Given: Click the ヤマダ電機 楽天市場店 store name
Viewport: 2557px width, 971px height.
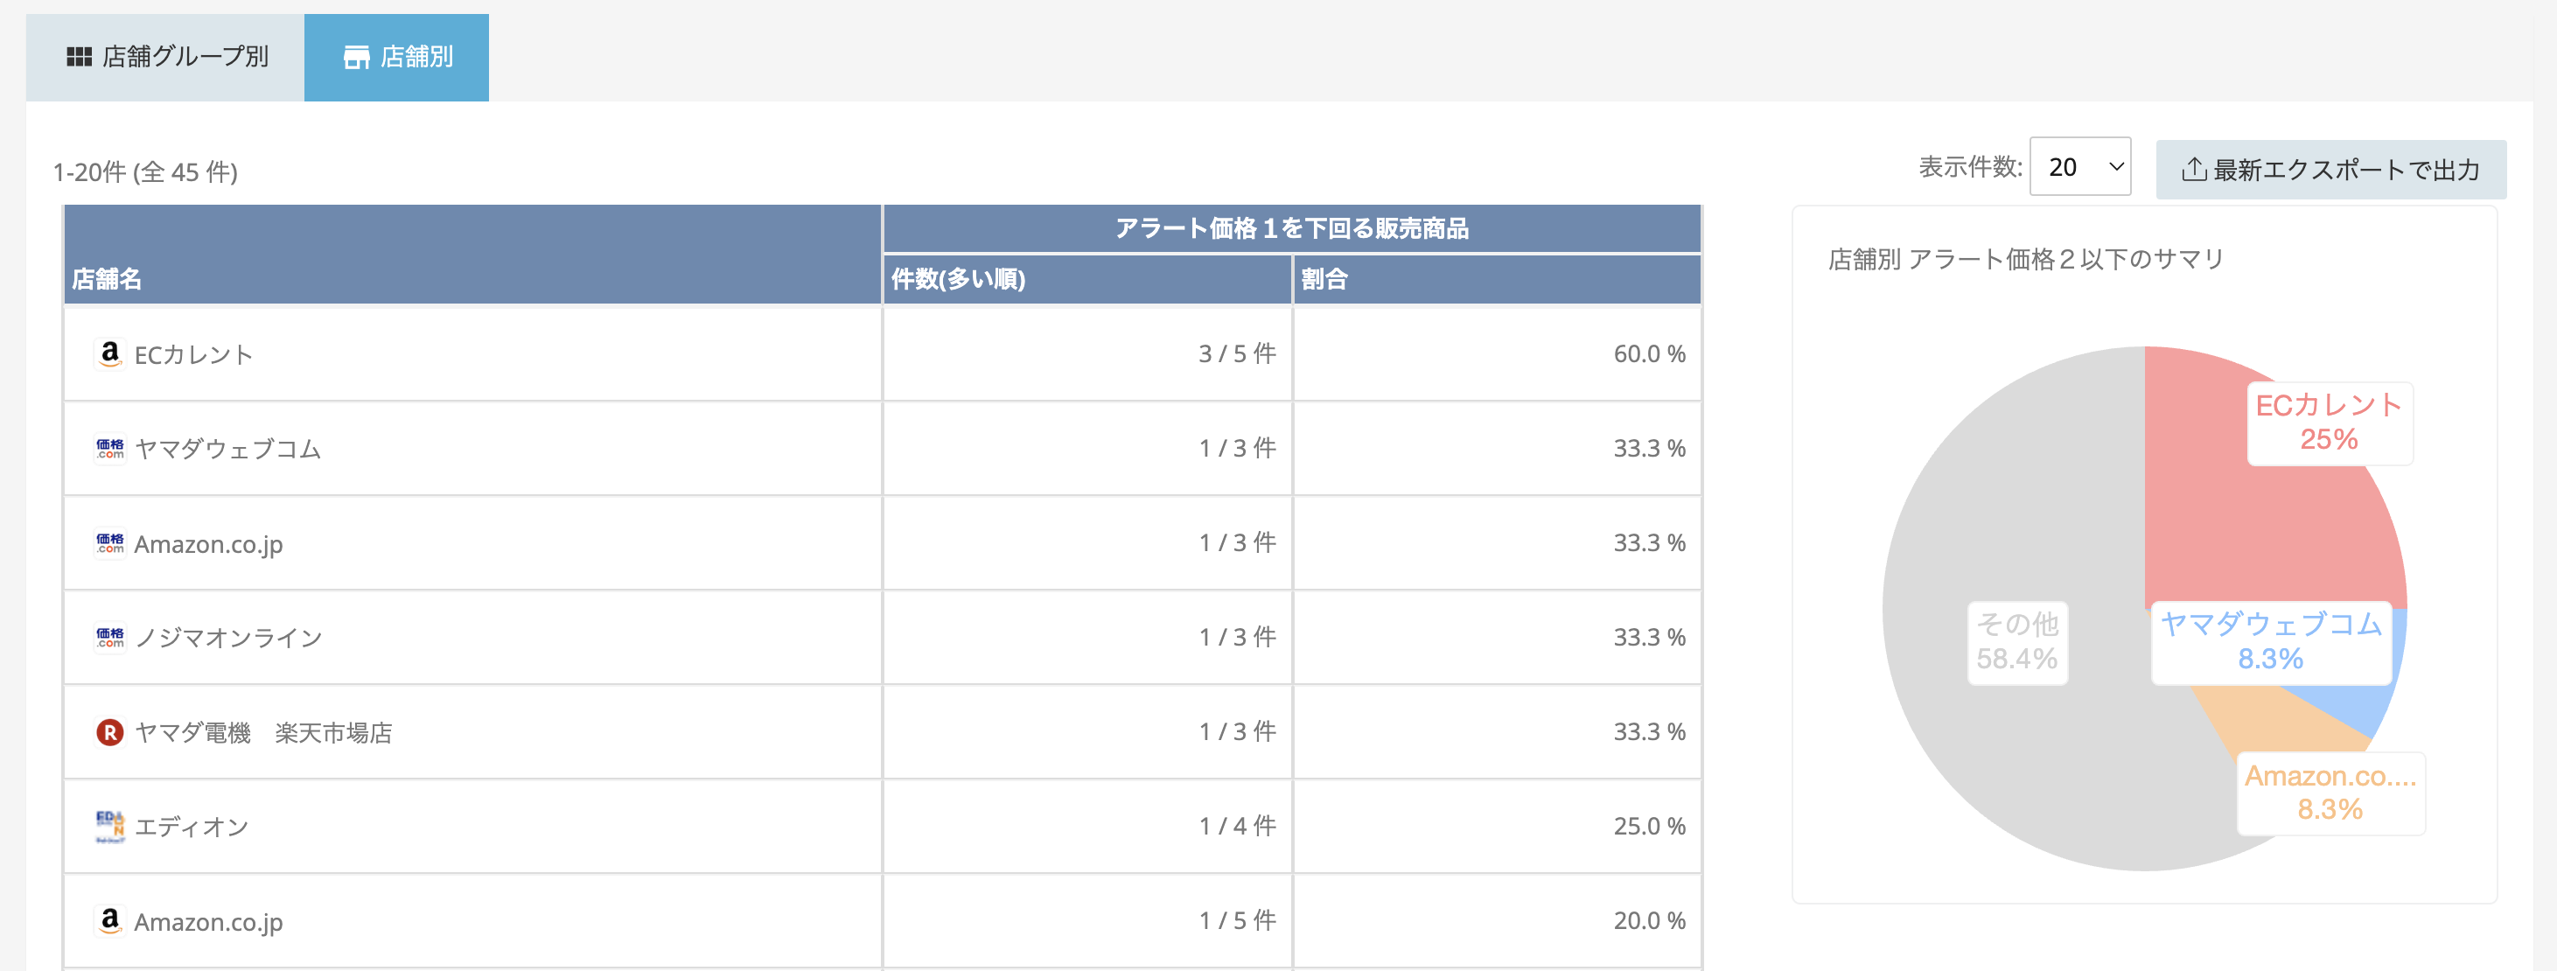Looking at the screenshot, I should [x=263, y=733].
